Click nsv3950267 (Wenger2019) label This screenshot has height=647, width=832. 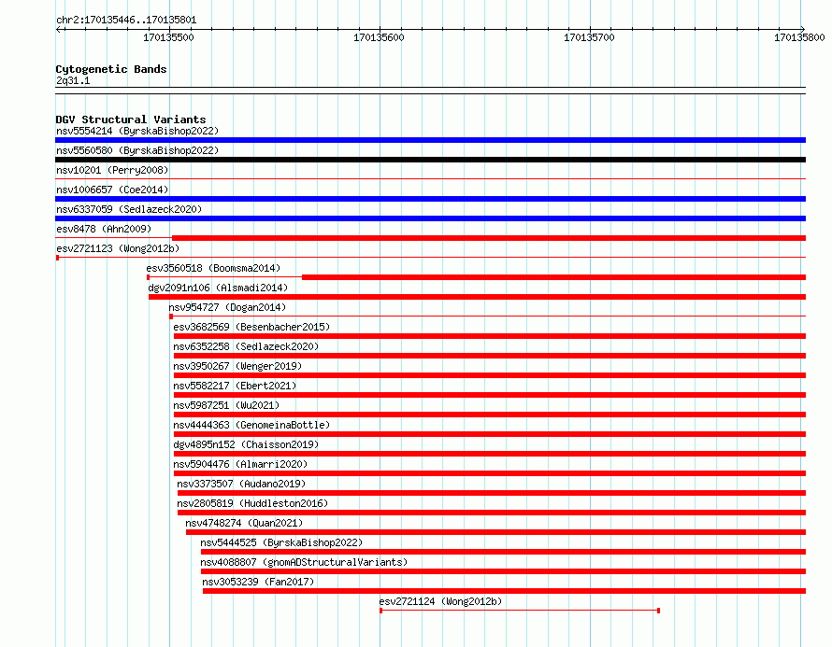(x=237, y=366)
